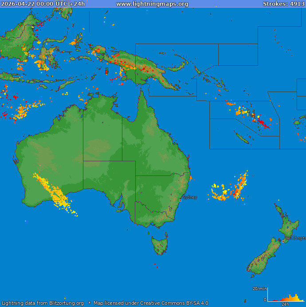This screenshot has height=307, width=306.
Task: Click the Wellington city marker square
Action: (x=283, y=241)
